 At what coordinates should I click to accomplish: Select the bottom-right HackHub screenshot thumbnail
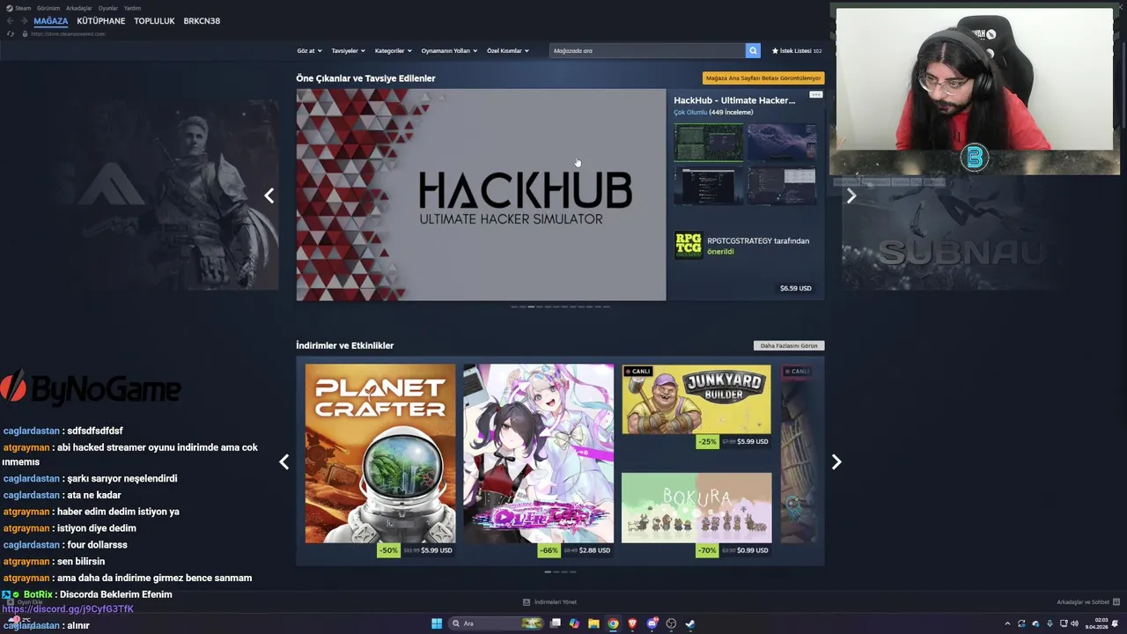[782, 186]
